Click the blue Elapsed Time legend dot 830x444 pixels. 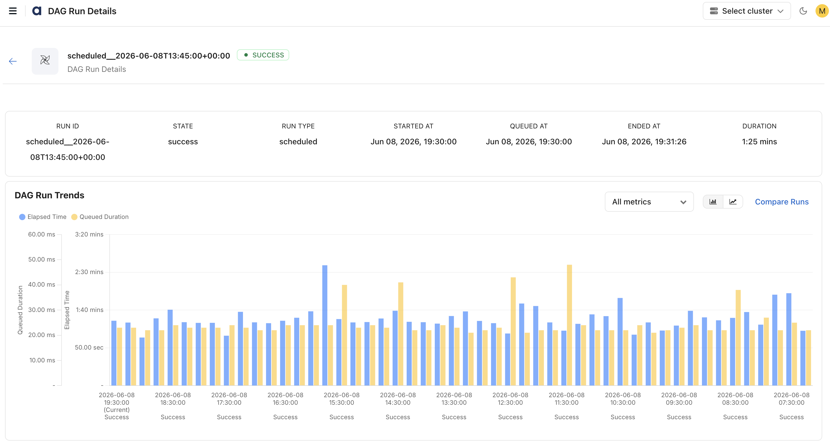pos(22,217)
